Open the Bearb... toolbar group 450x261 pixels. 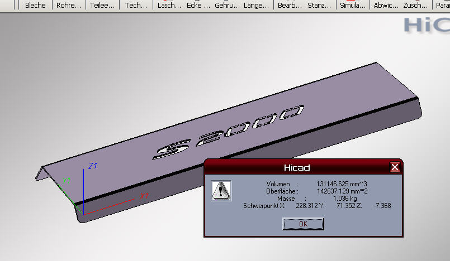[x=290, y=5]
